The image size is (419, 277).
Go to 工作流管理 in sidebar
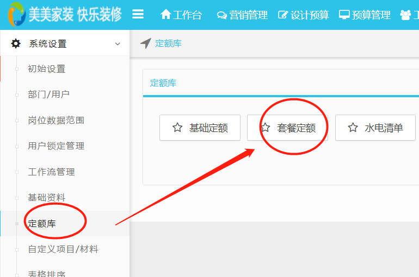click(51, 172)
